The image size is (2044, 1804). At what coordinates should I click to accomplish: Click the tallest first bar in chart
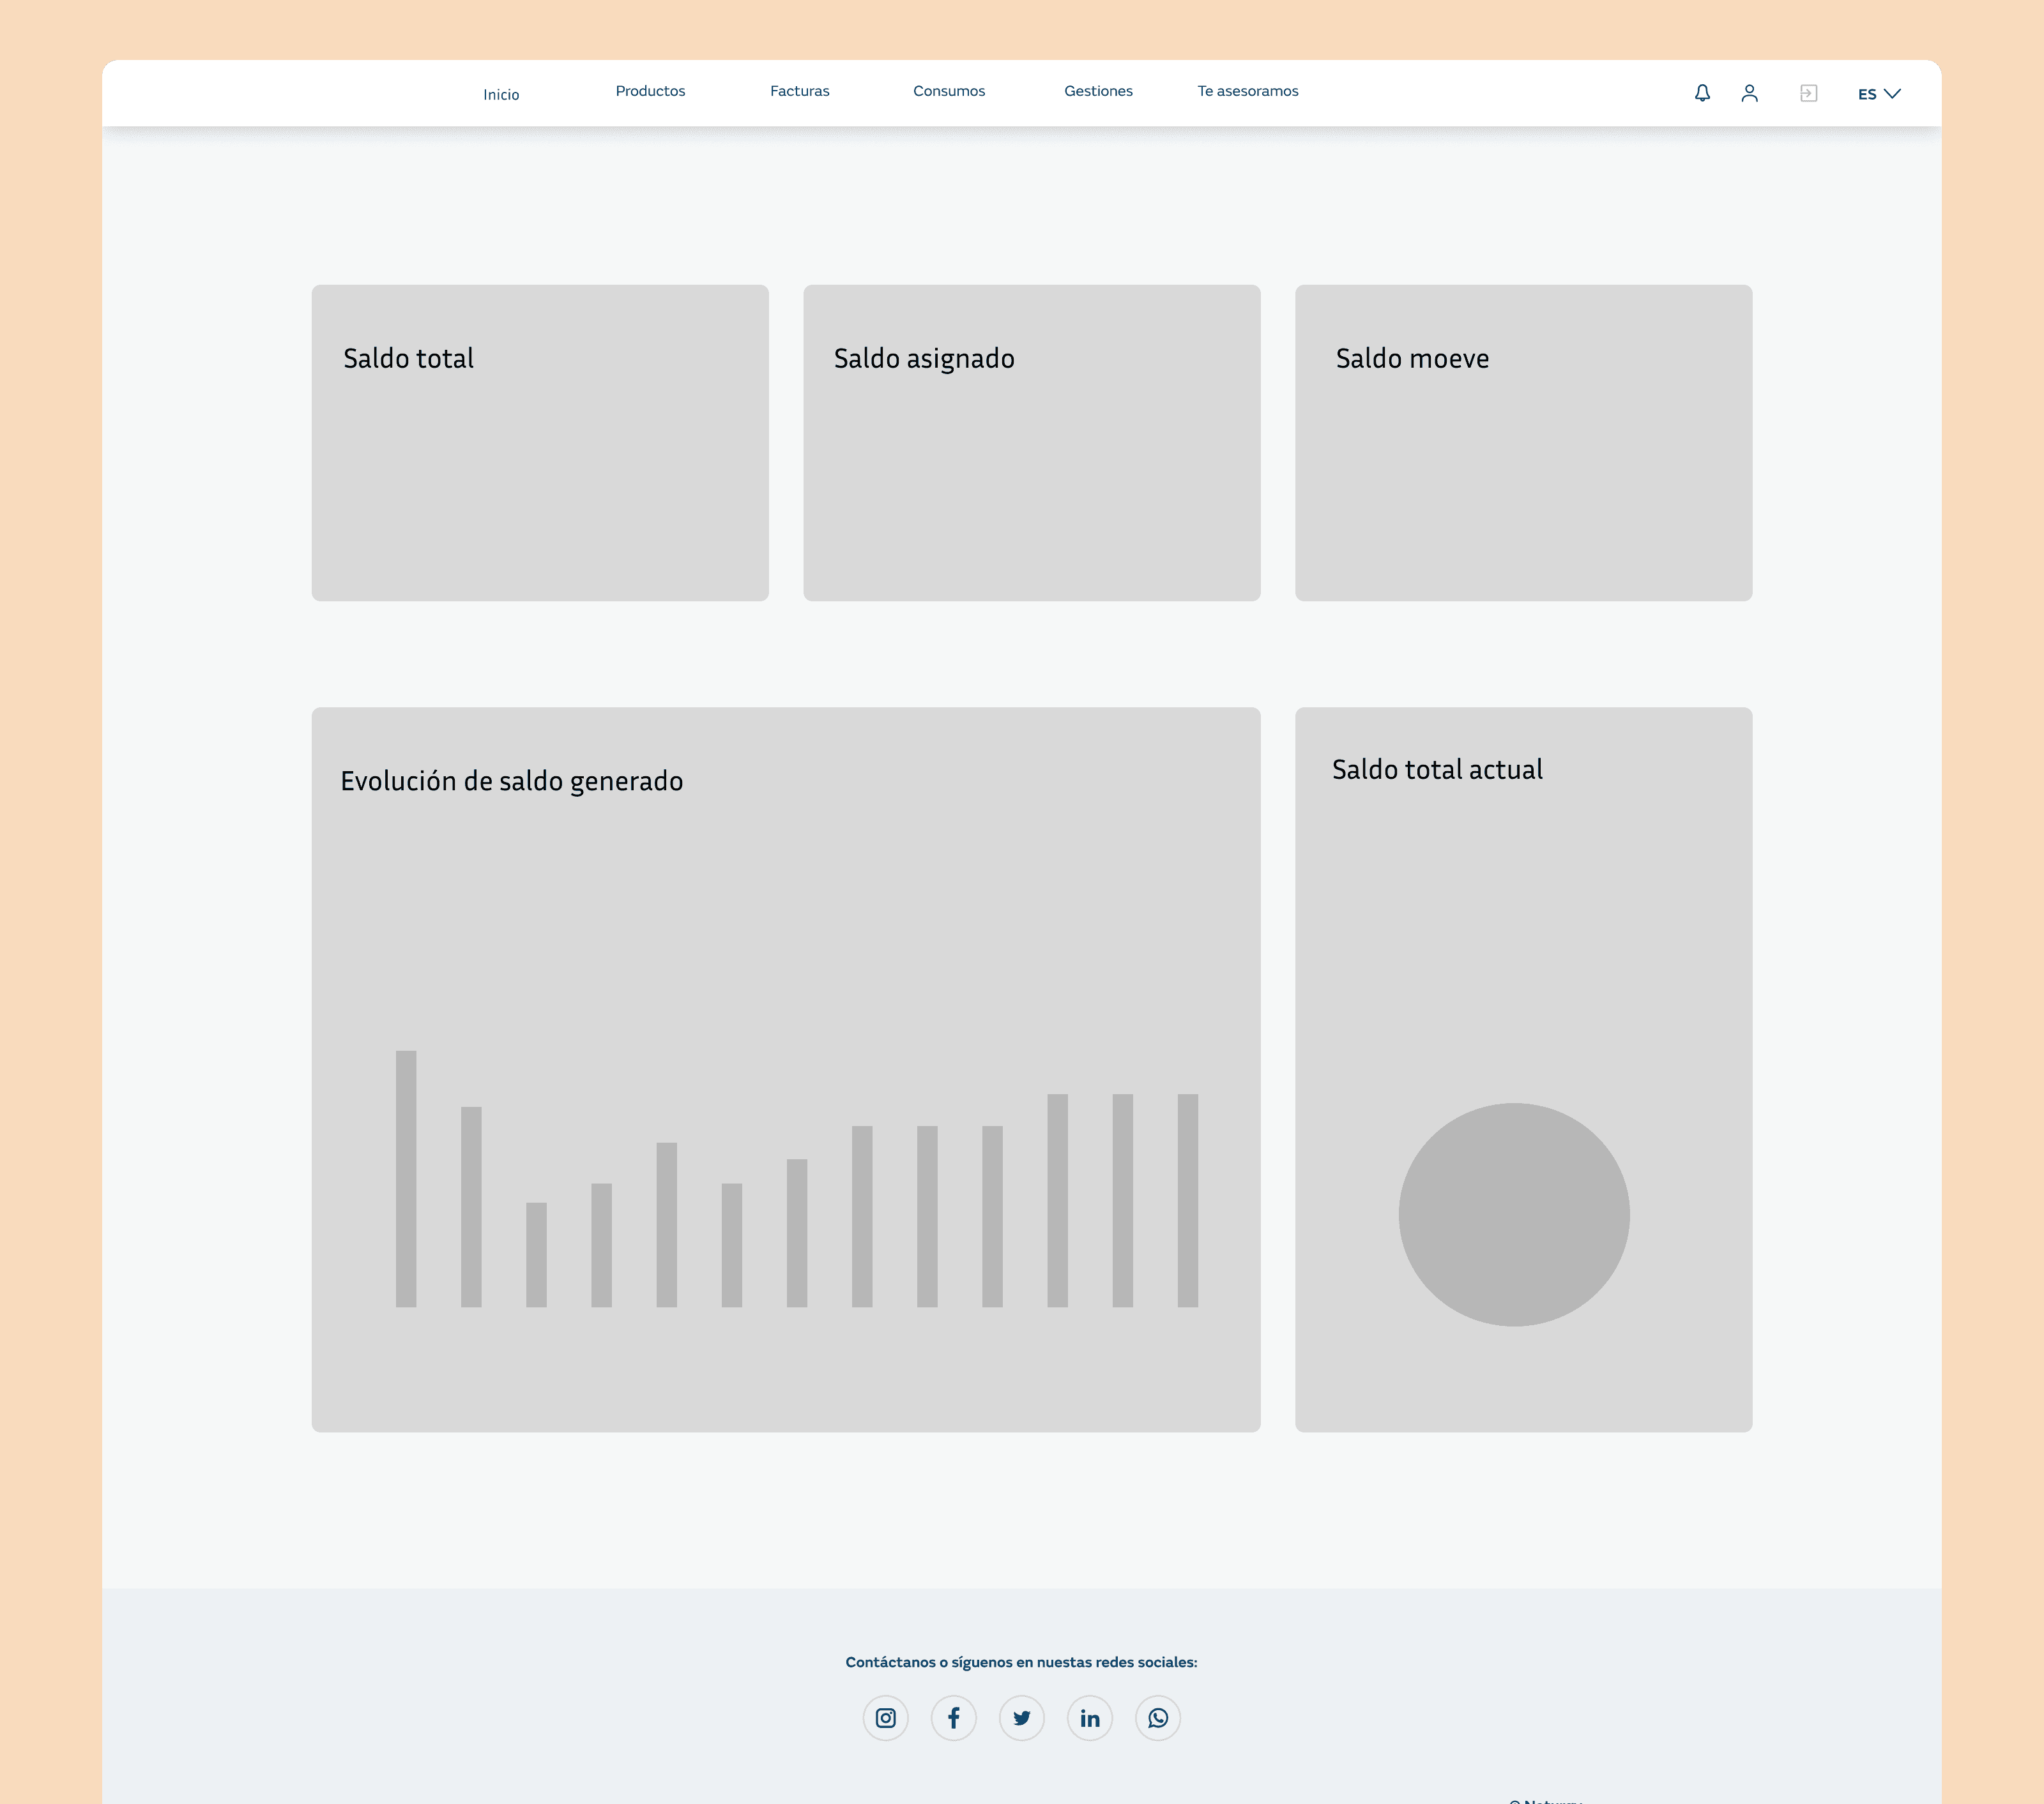pos(406,1179)
